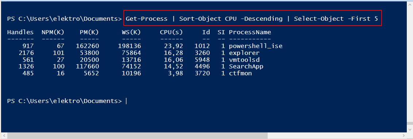Click the PM(K) column header

click(x=89, y=32)
